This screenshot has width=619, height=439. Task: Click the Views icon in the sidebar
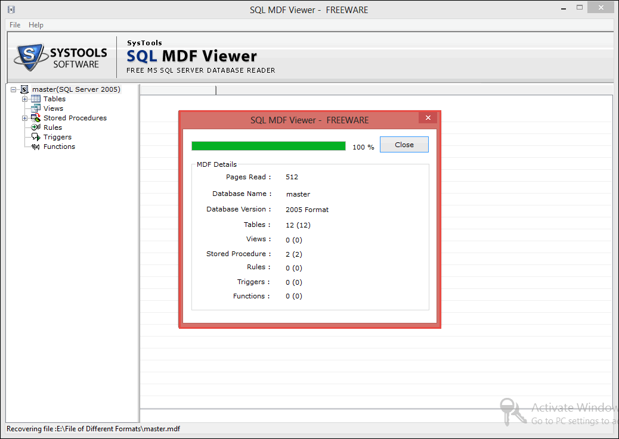coord(36,108)
